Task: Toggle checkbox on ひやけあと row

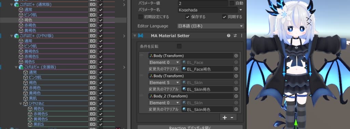Action: click(x=101, y=104)
